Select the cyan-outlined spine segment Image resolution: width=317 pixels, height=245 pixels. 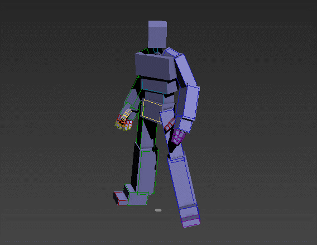coord(153,84)
